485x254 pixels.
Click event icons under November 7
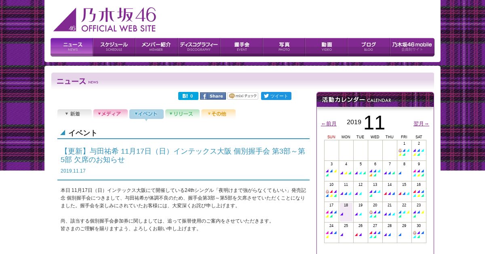click(390, 173)
